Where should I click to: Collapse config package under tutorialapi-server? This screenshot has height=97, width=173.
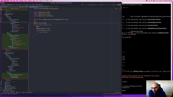pyautogui.click(x=10, y=60)
